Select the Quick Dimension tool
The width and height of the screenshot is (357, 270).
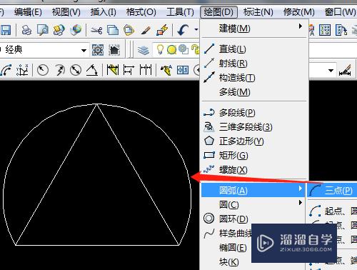113,70
